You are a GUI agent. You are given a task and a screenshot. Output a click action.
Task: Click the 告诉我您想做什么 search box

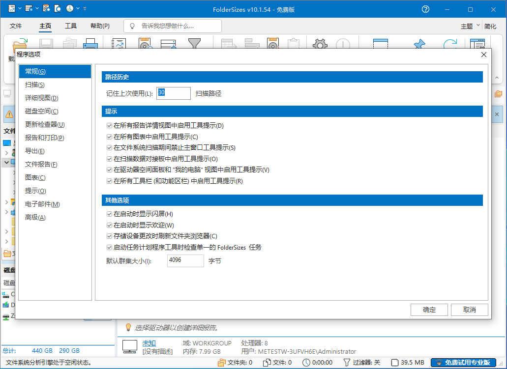172,26
